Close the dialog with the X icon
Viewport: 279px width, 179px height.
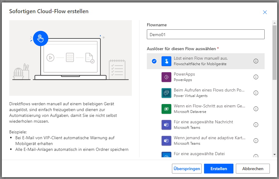pyautogui.click(x=265, y=12)
